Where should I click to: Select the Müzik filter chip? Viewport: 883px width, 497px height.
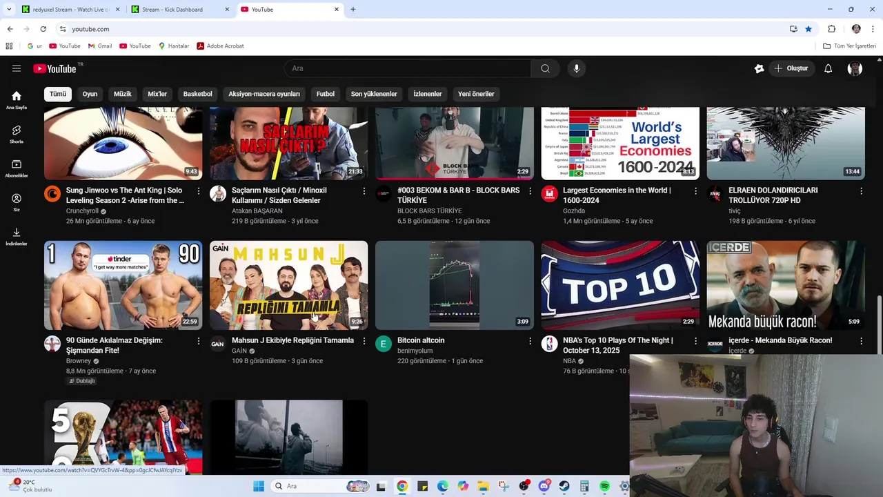click(x=122, y=94)
